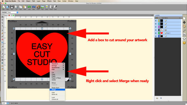Select the blue rectangle Shape tool

click(x=2, y=43)
